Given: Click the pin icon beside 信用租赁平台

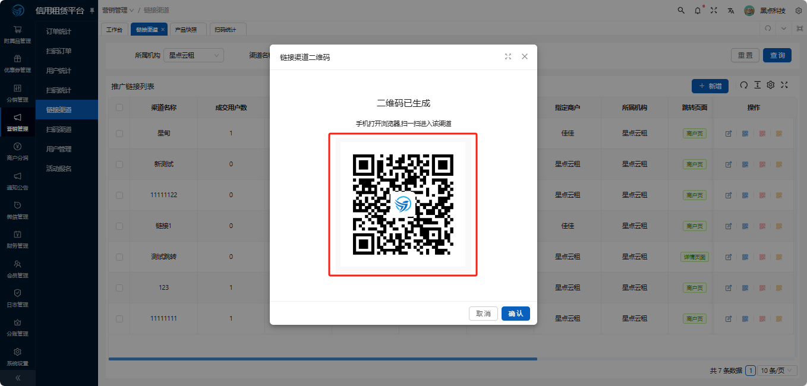Looking at the screenshot, I should [x=92, y=11].
